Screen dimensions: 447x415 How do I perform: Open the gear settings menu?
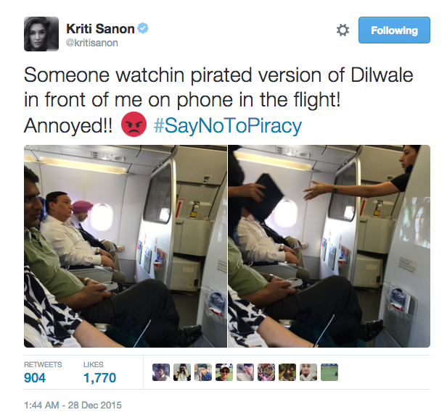[x=343, y=30]
